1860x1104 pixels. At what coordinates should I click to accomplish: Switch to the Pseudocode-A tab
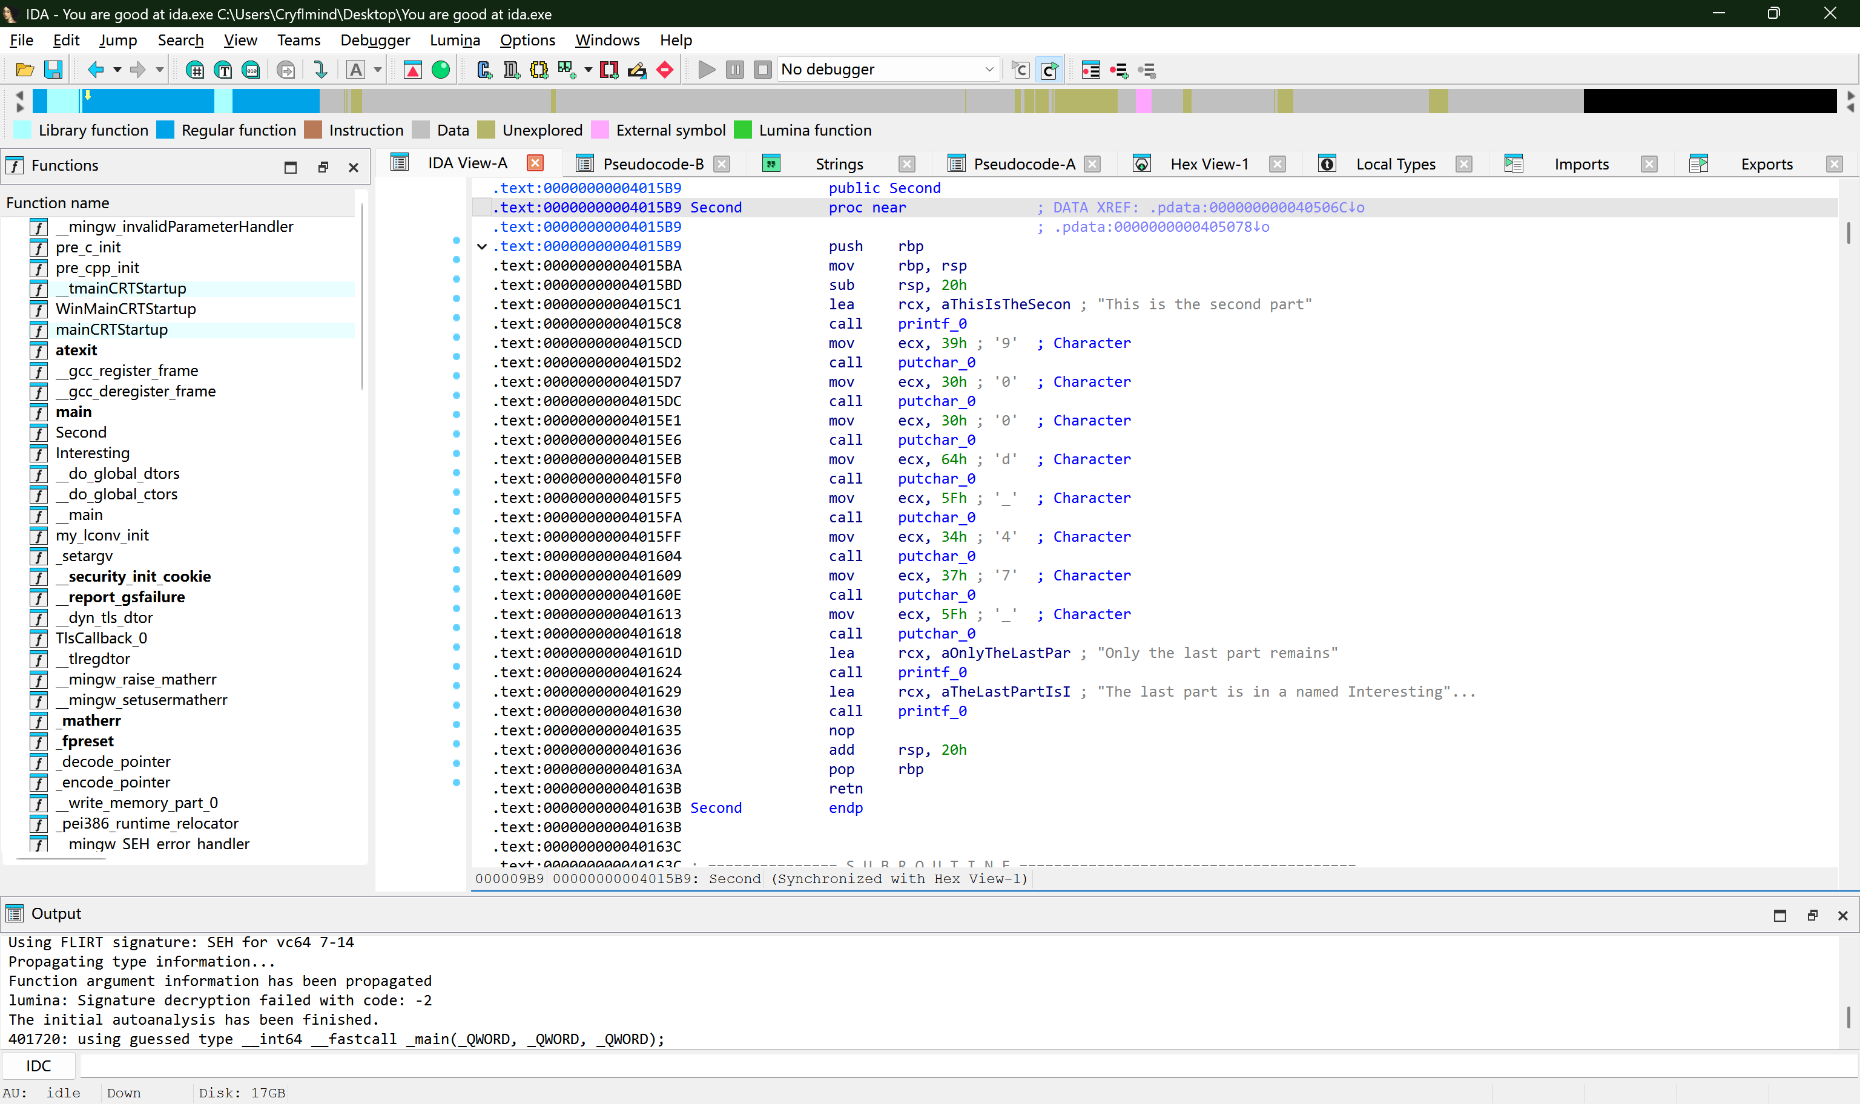tap(1024, 163)
